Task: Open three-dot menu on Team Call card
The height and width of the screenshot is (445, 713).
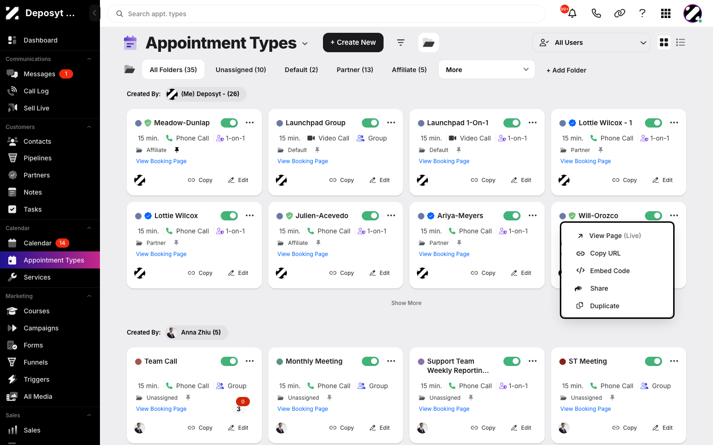Action: click(250, 361)
